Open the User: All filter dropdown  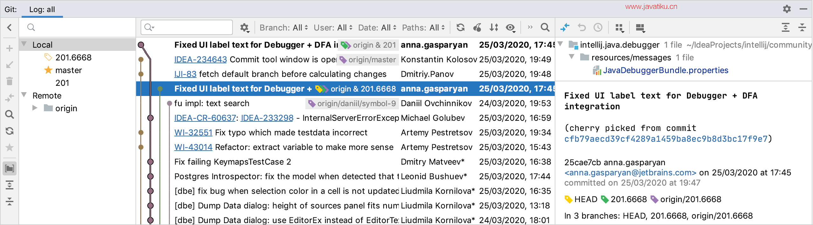[x=333, y=28]
